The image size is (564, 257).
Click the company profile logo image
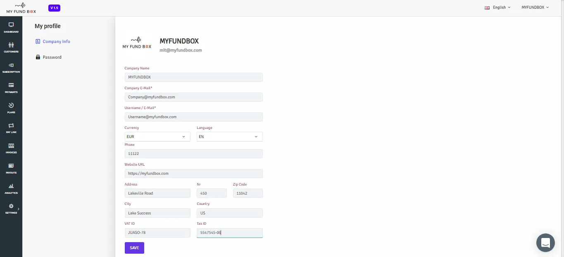137,43
